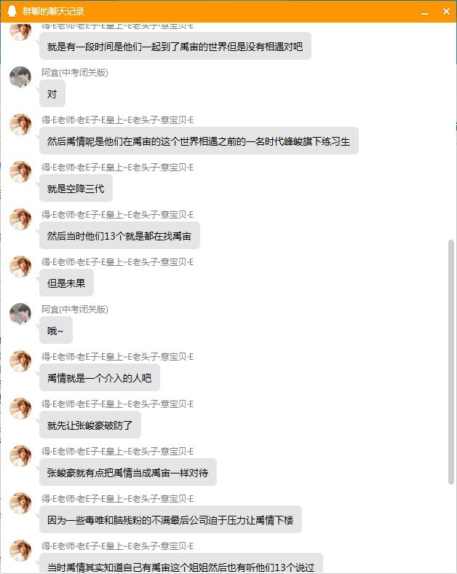Select the message '张峻豪就有点把禹情当成禹宙一样对待'
The height and width of the screenshot is (574, 457).
click(x=128, y=473)
